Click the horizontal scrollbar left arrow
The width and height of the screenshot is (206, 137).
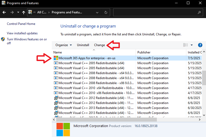[54, 119]
